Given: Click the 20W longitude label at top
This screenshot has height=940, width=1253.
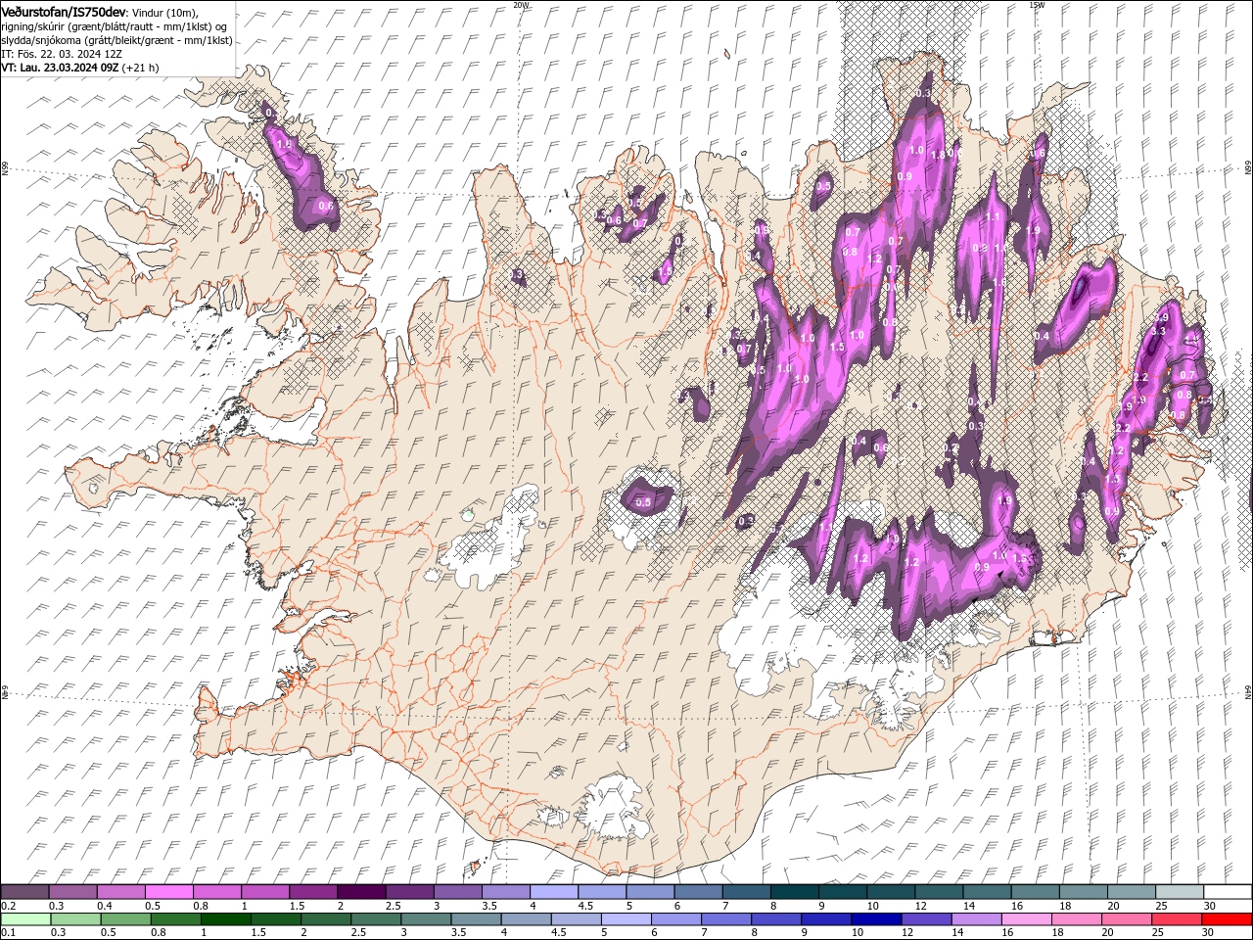Looking at the screenshot, I should coord(520,5).
